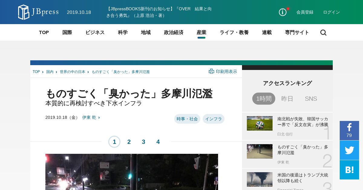Open smokestack thumbnail in ranking
The height and width of the screenshot is (190, 363).
pyautogui.click(x=260, y=179)
